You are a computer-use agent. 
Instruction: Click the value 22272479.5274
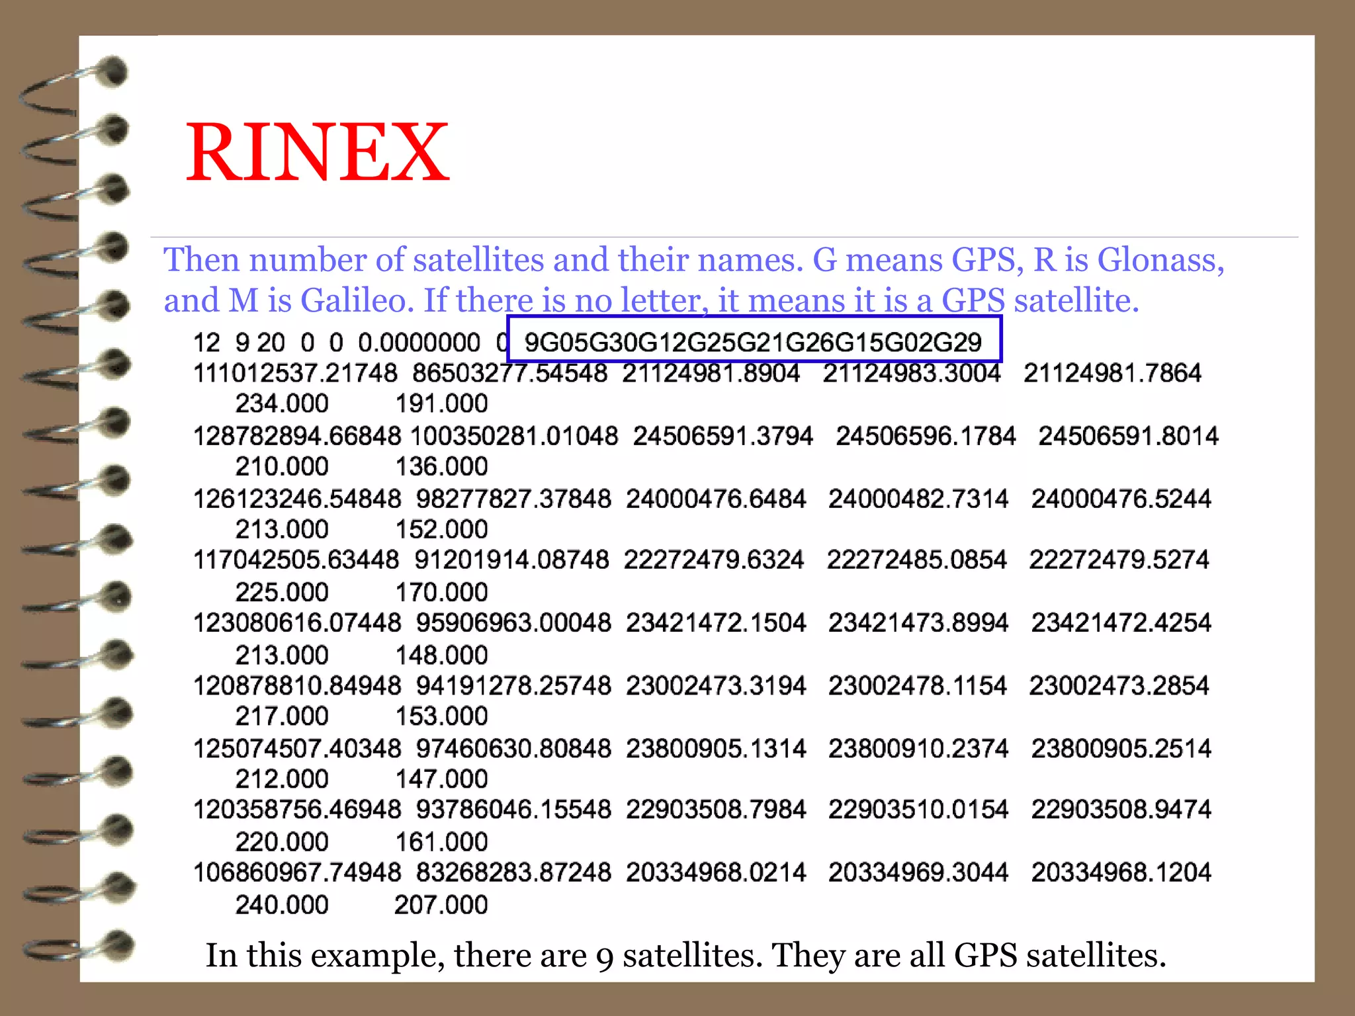[x=1119, y=560]
